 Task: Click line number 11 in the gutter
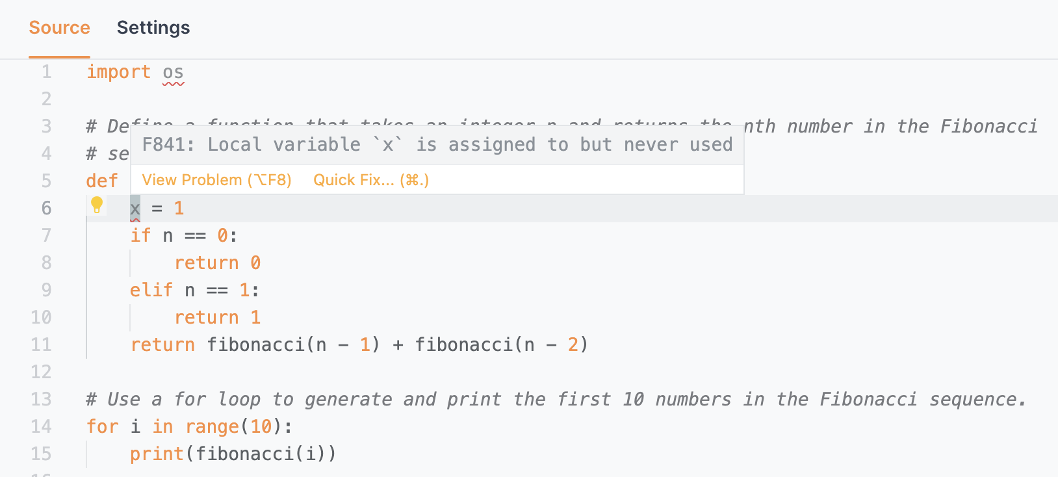[41, 344]
